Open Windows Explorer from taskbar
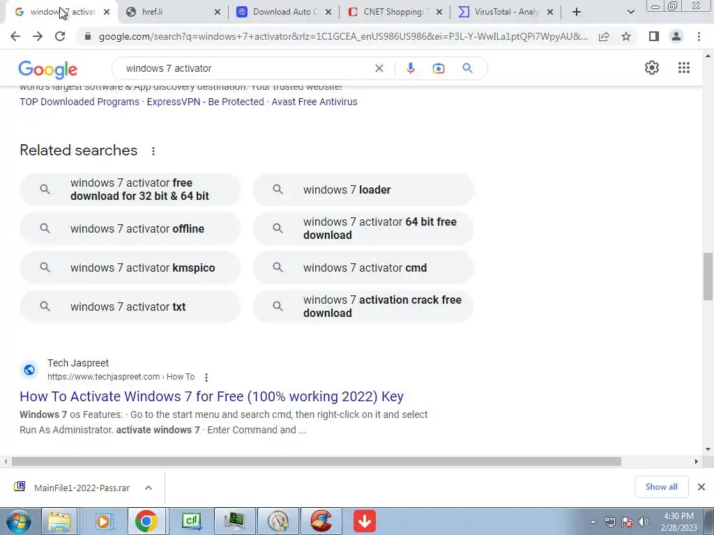 [60, 521]
